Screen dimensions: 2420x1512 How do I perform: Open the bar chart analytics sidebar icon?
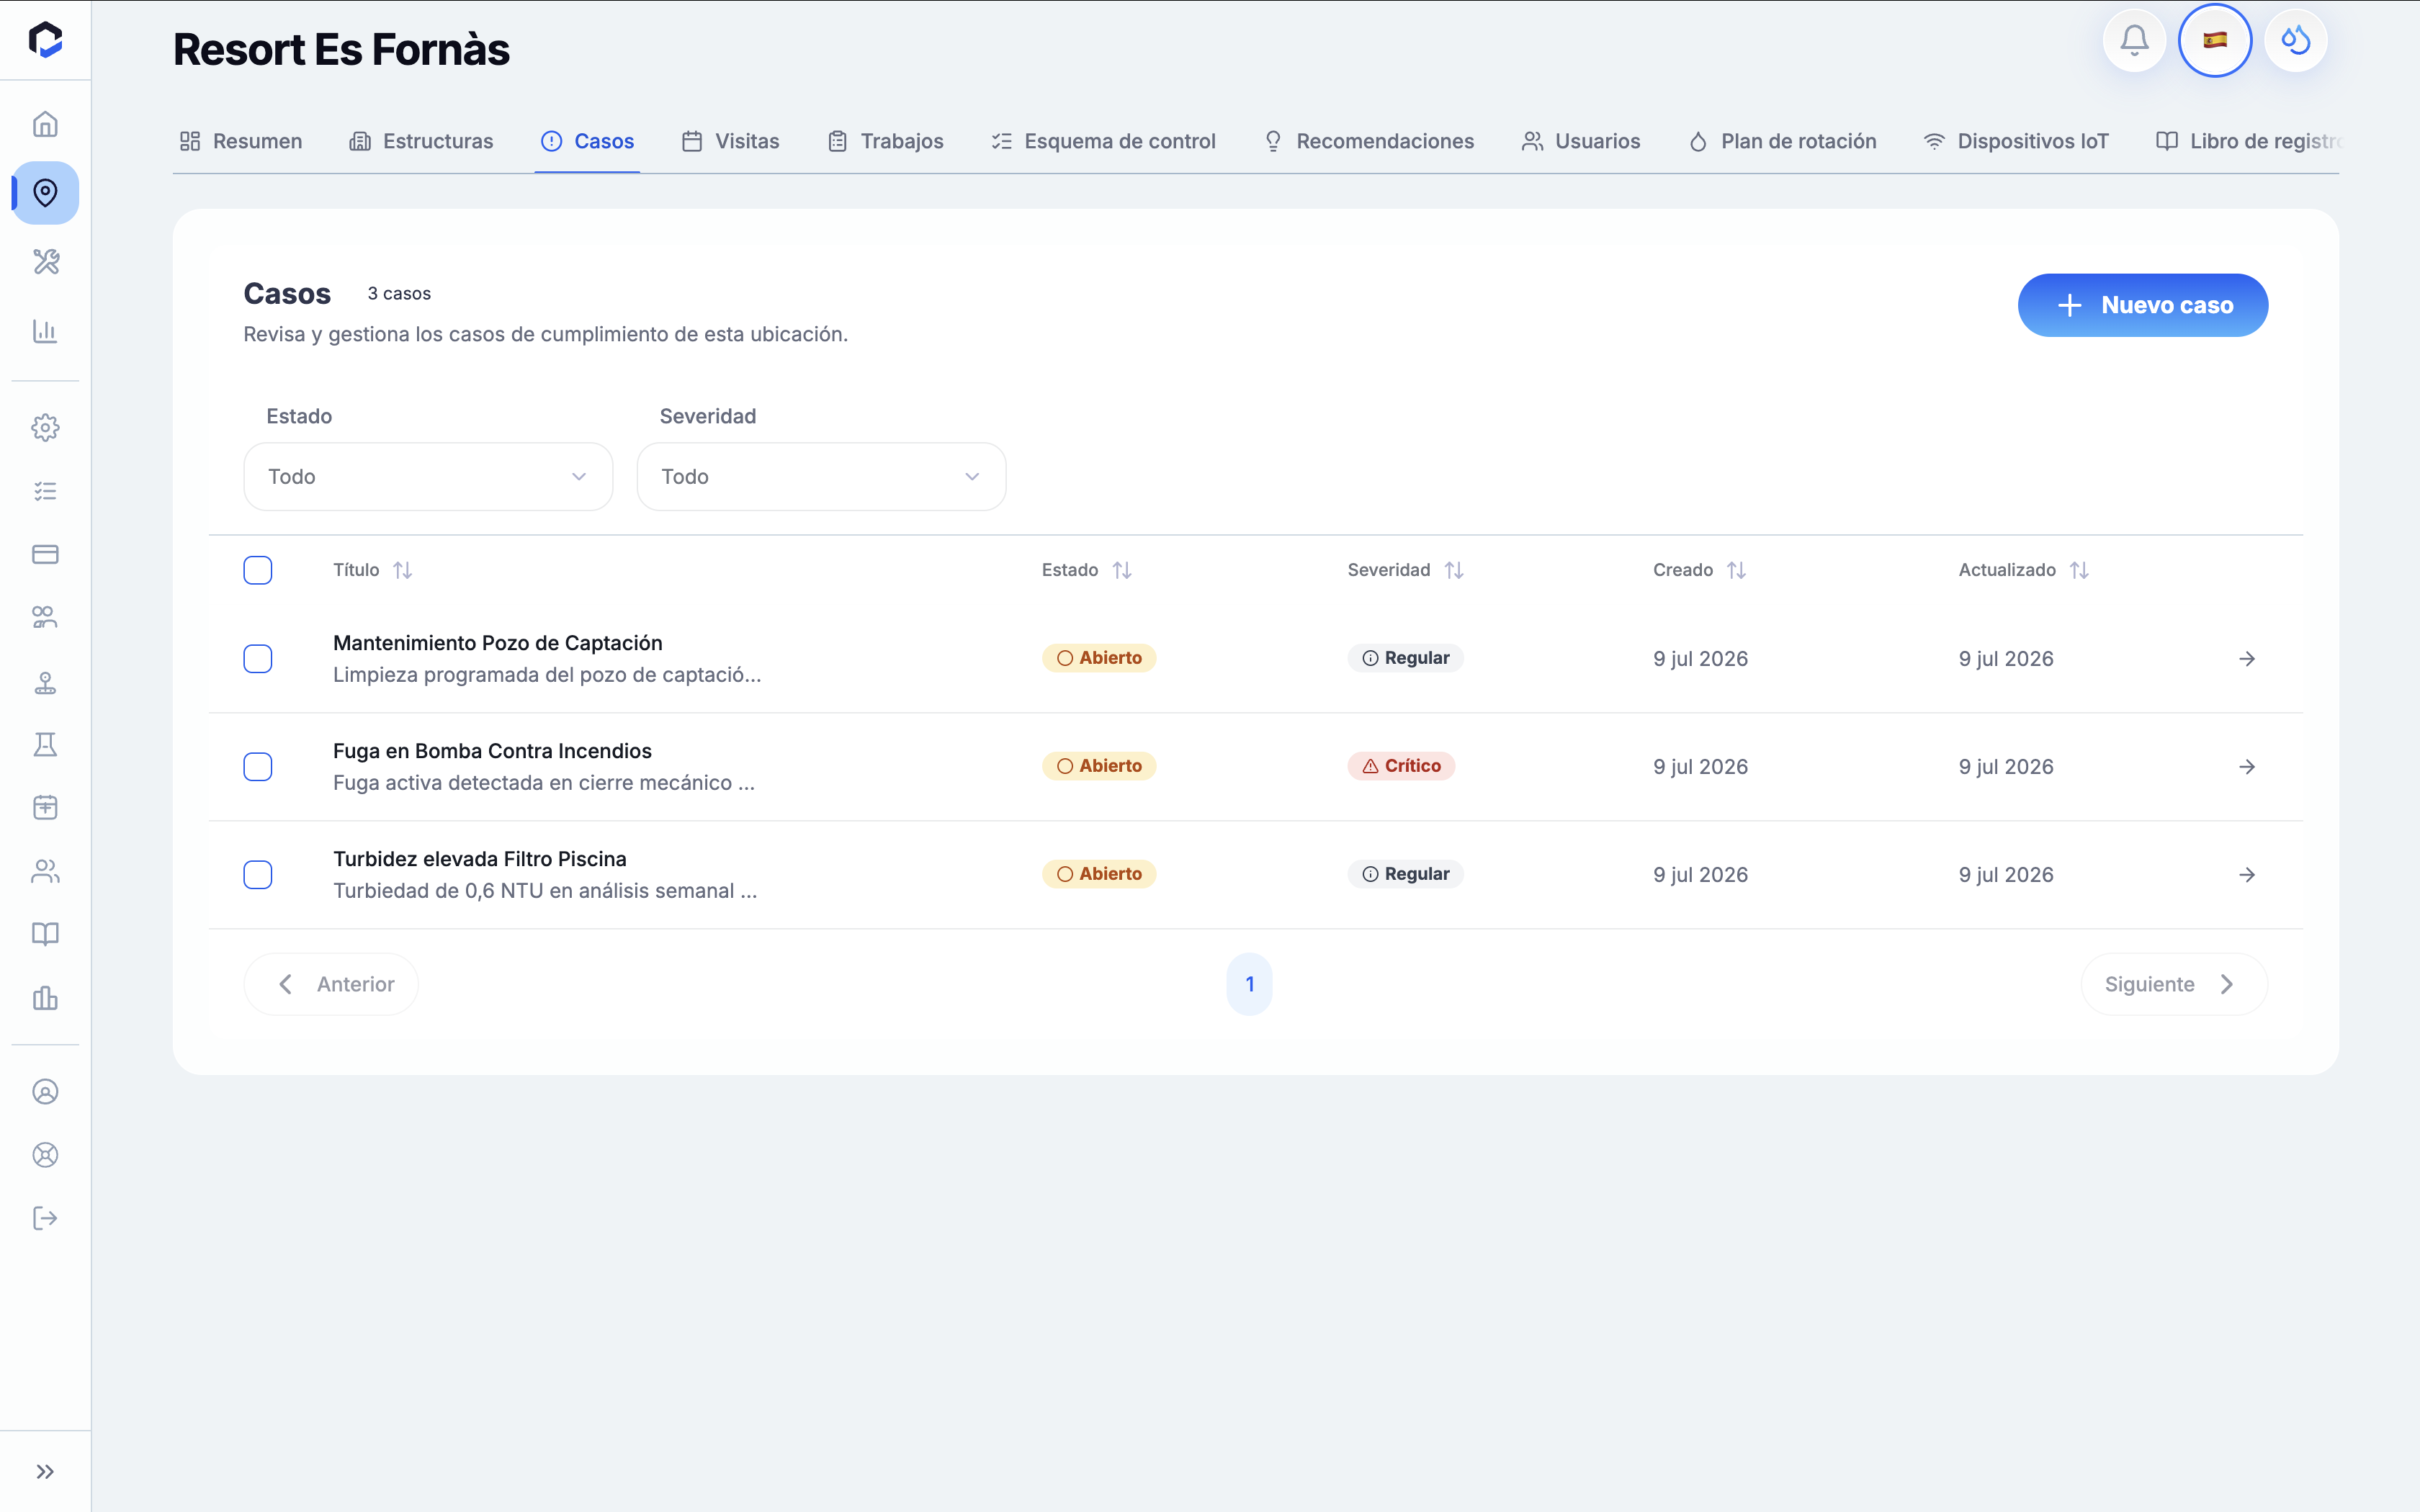tap(45, 331)
